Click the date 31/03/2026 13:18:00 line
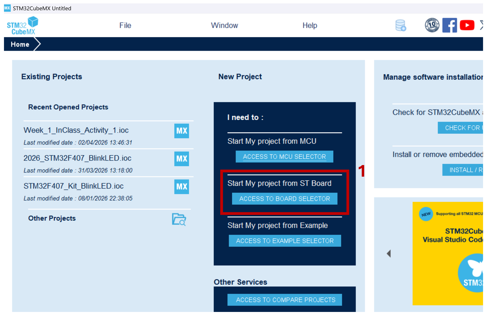487x315 pixels. tap(78, 171)
